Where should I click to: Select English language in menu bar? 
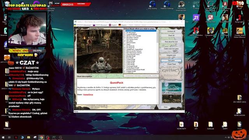[113, 25]
